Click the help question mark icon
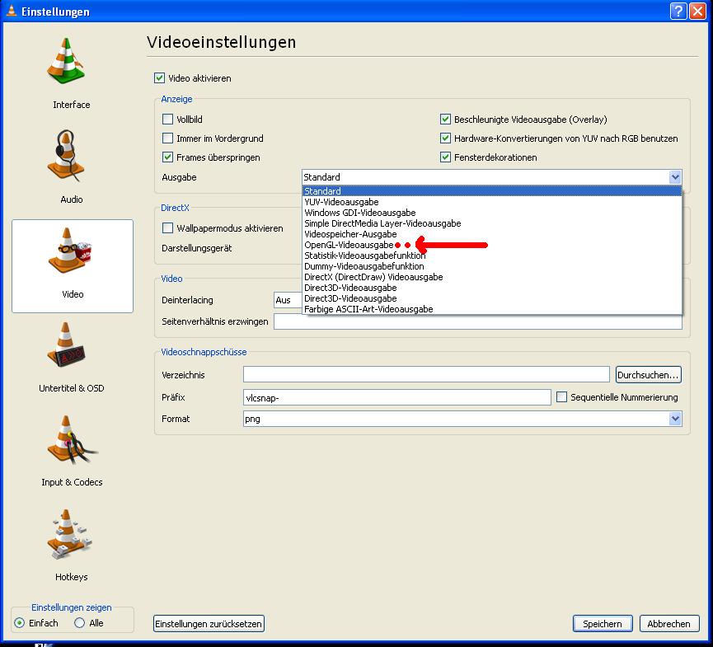 point(678,11)
